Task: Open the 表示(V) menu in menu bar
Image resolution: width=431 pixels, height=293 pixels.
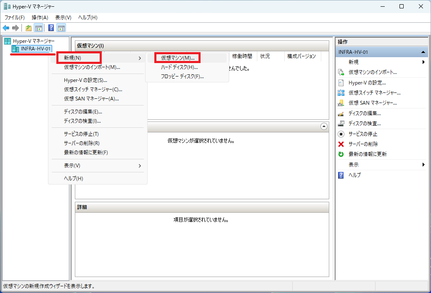Action: 63,18
